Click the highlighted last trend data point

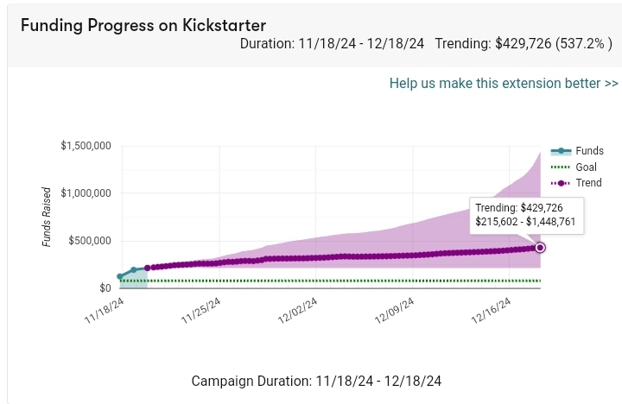pyautogui.click(x=541, y=248)
